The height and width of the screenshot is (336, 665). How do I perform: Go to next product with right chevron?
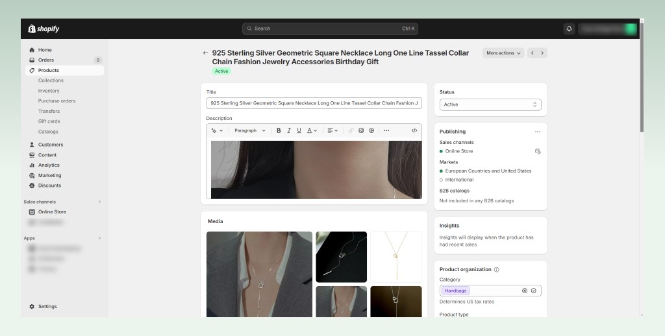click(x=542, y=53)
